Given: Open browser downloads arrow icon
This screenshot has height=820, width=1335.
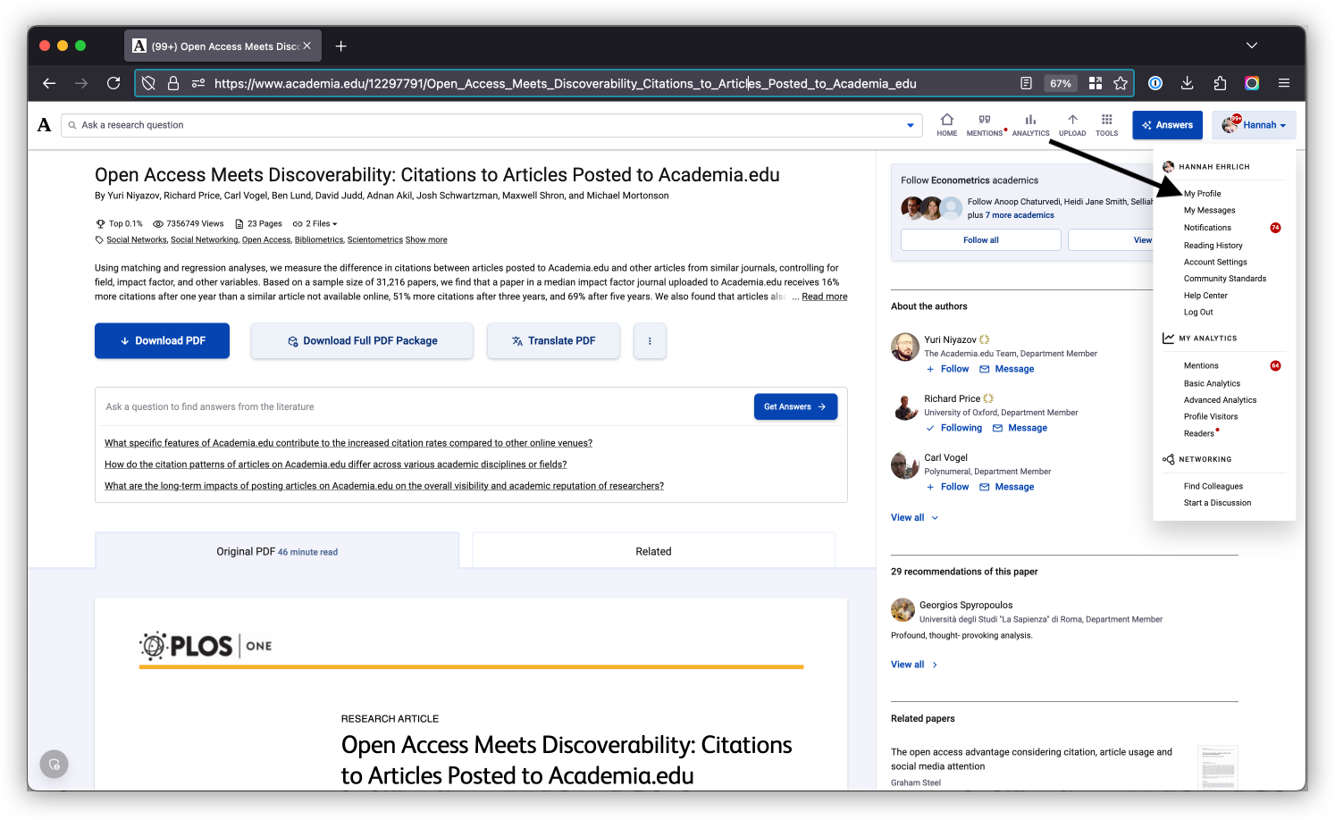Looking at the screenshot, I should coord(1187,83).
